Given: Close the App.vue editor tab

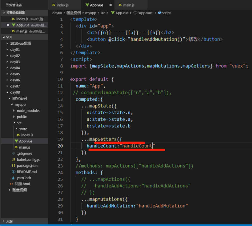Looking at the screenshot, I should click(x=110, y=5).
